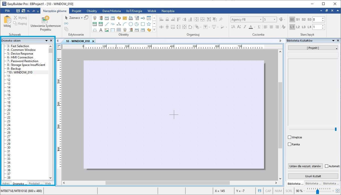Select the picture object tool

(107, 30)
